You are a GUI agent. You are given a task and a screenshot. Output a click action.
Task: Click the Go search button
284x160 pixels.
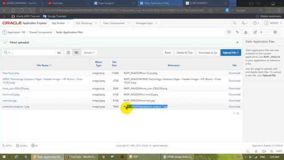click(x=59, y=52)
